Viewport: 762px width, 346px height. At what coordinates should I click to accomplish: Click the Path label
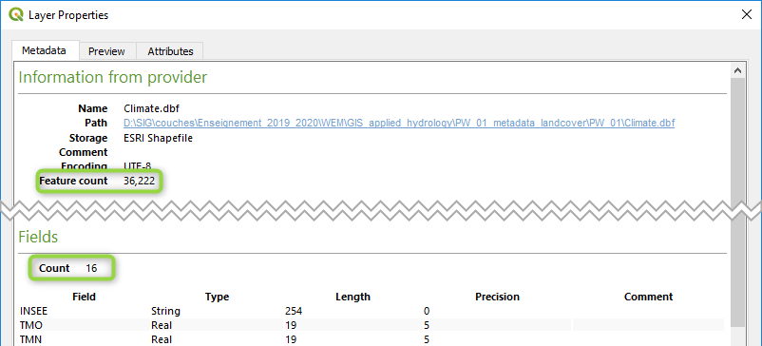coord(96,123)
